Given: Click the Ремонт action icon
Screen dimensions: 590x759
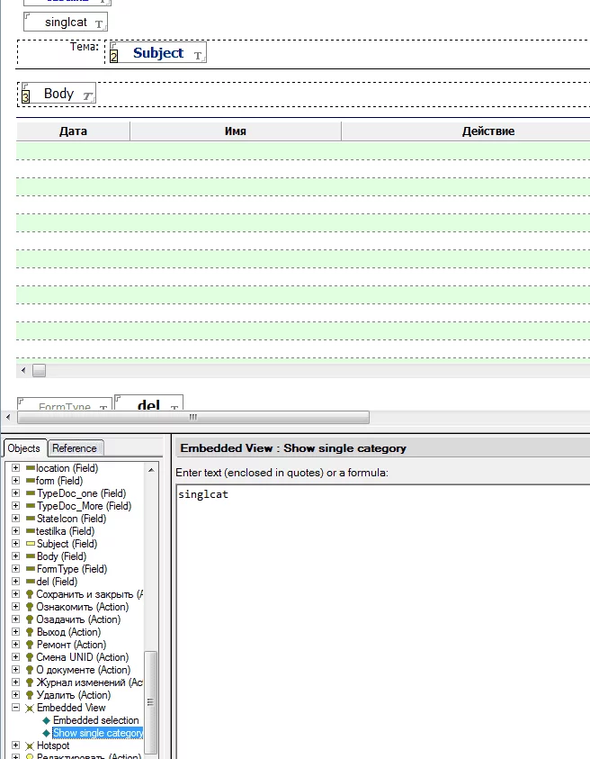Looking at the screenshot, I should click(x=30, y=645).
